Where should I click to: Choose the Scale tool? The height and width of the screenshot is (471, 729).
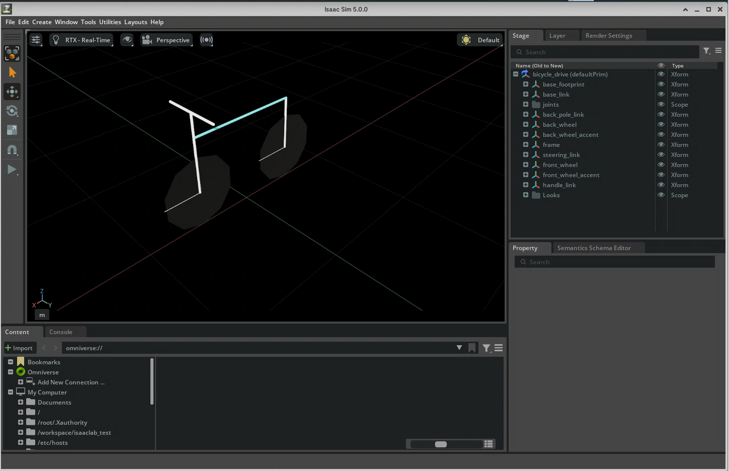[12, 130]
